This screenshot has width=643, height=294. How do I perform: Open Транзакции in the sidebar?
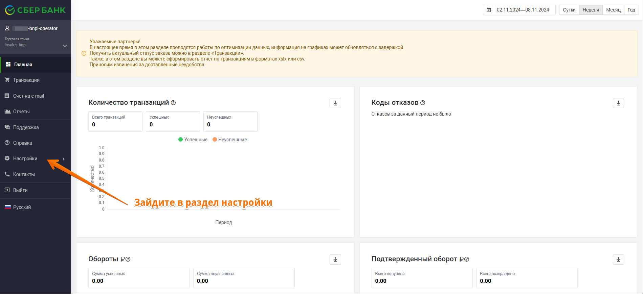click(26, 80)
